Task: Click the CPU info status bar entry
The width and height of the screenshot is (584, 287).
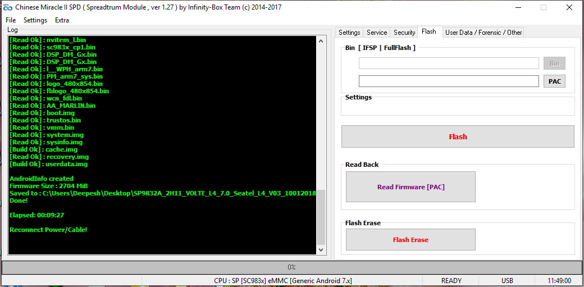Action: click(x=282, y=281)
